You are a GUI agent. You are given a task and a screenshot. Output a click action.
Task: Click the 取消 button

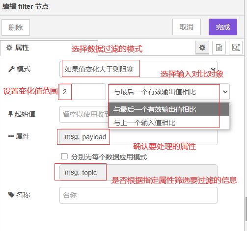pos(187,27)
